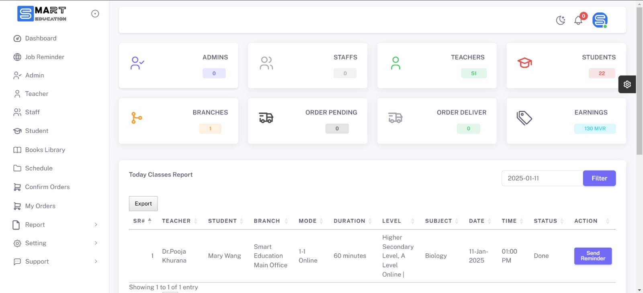Open Books Library from sidebar
Screen dimensions: 643x293
(45, 150)
